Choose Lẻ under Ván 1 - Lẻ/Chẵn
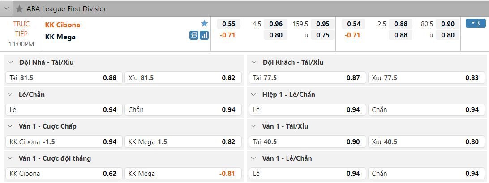 (x=307, y=174)
